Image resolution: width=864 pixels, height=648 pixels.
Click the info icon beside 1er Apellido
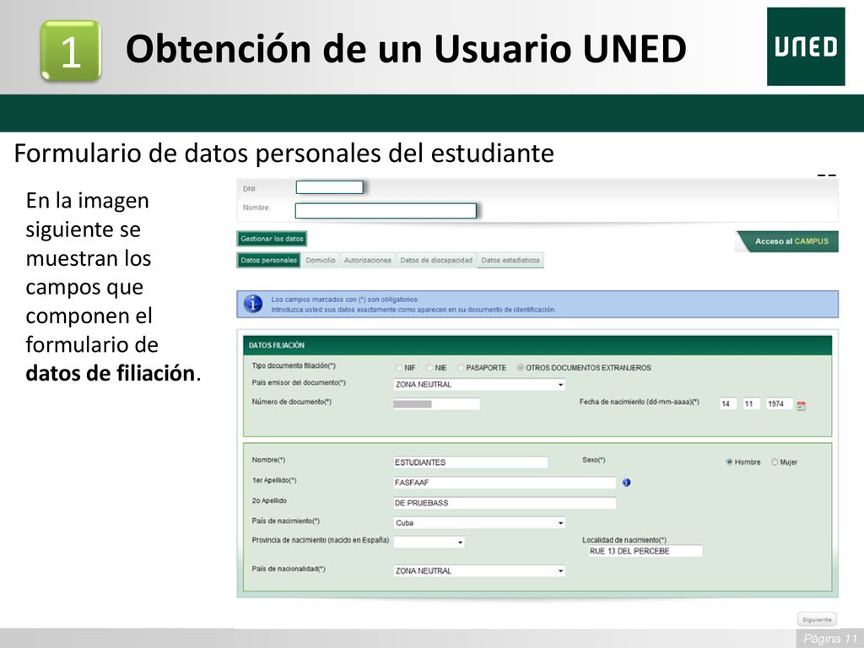[x=627, y=483]
